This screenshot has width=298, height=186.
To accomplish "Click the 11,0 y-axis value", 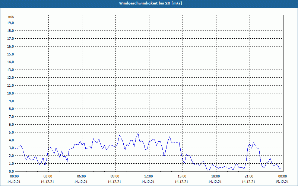I will click(10, 86).
